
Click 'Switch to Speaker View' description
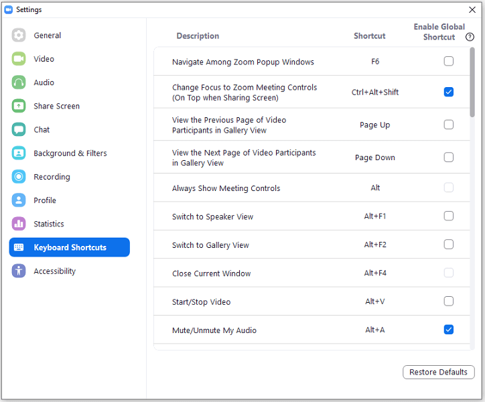[212, 216]
